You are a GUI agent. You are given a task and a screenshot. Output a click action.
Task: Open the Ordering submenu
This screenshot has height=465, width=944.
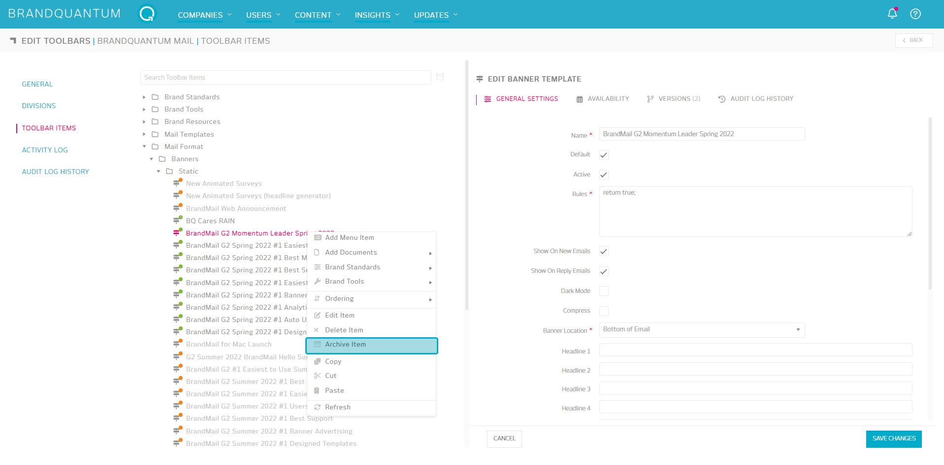pos(372,299)
